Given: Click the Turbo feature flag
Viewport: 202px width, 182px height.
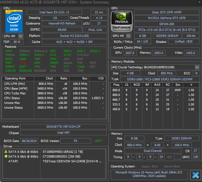Looking at the screenshot, I should tap(81, 67).
